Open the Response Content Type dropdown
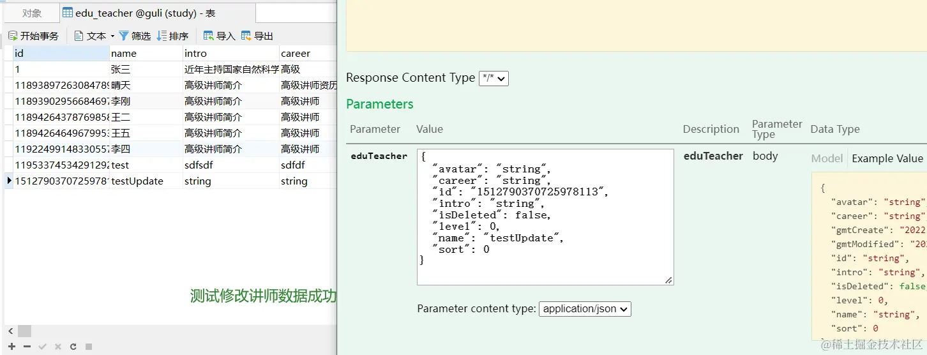Screen dimensions: 927x355 click(x=494, y=79)
